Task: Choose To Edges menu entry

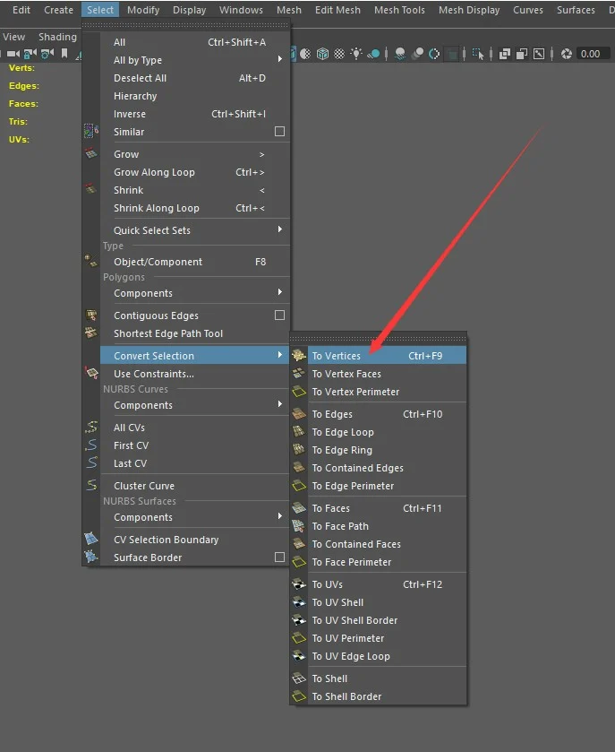Action: pyautogui.click(x=378, y=414)
